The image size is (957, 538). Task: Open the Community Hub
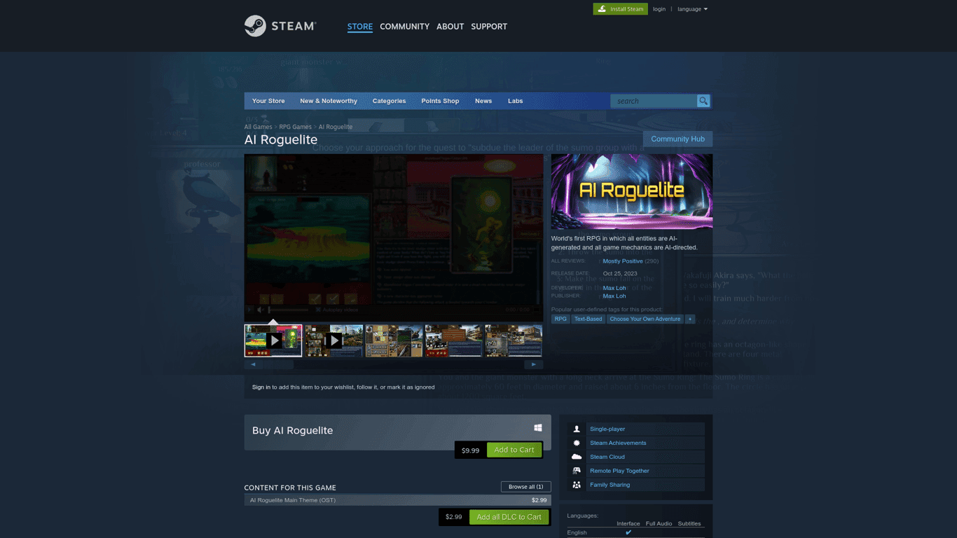click(x=677, y=139)
